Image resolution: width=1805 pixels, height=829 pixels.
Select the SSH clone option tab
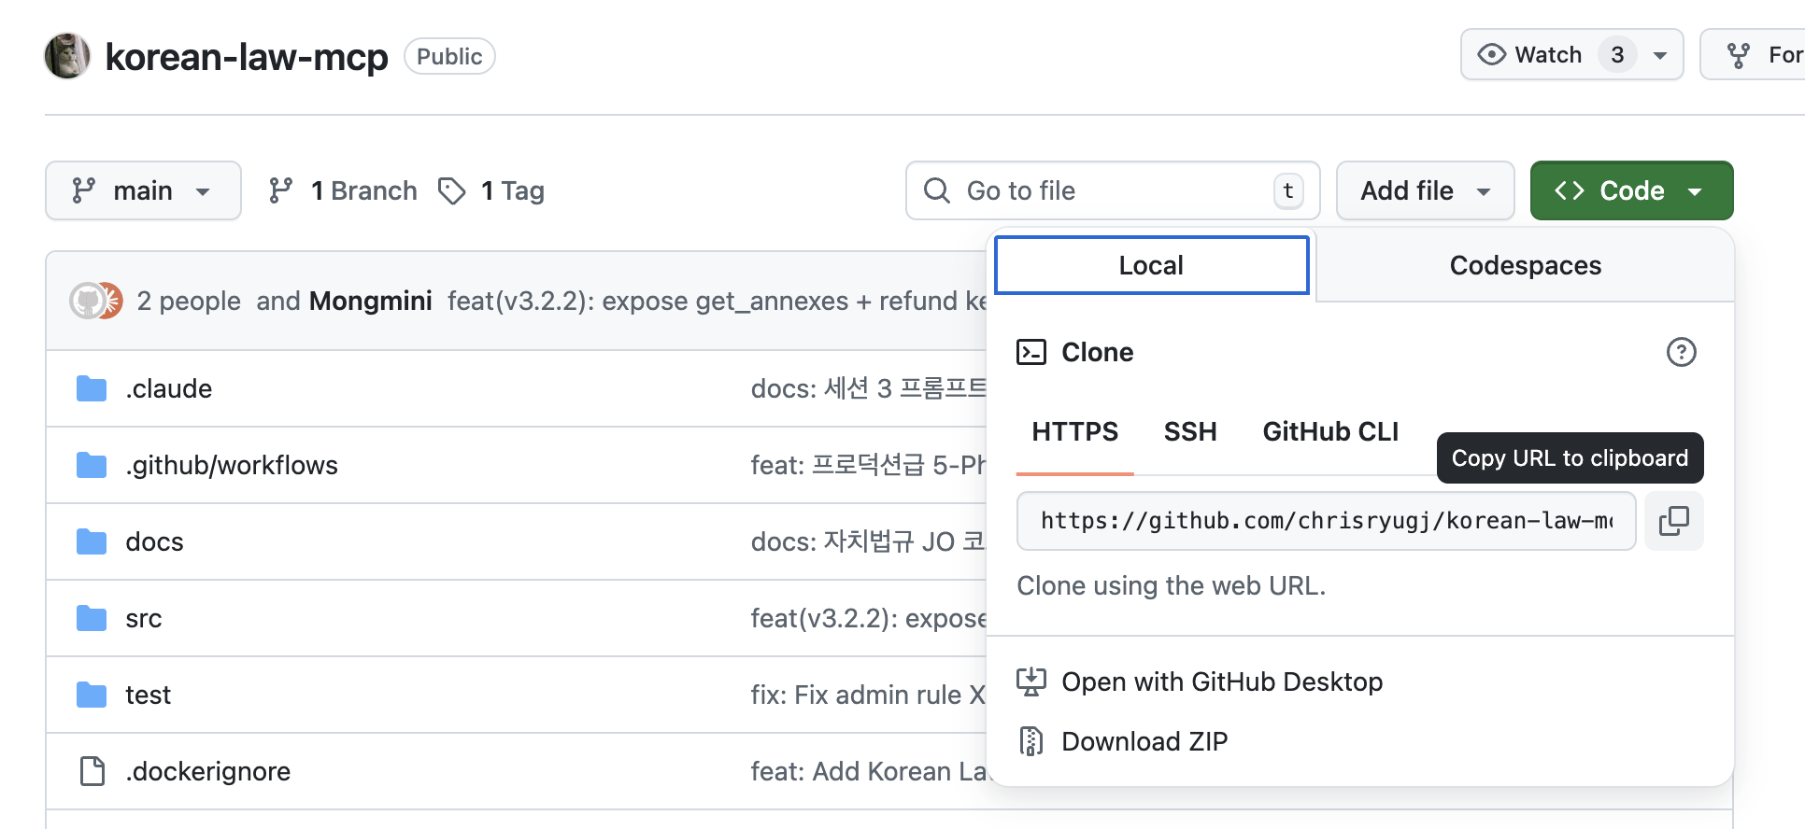tap(1190, 431)
